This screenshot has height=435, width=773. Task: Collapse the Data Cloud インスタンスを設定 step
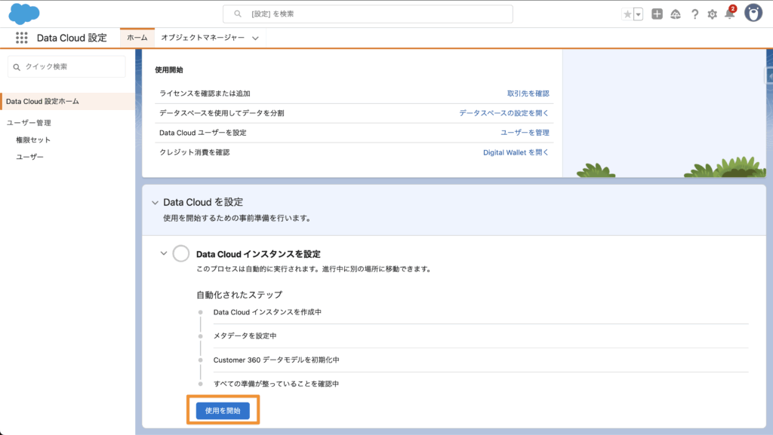164,253
